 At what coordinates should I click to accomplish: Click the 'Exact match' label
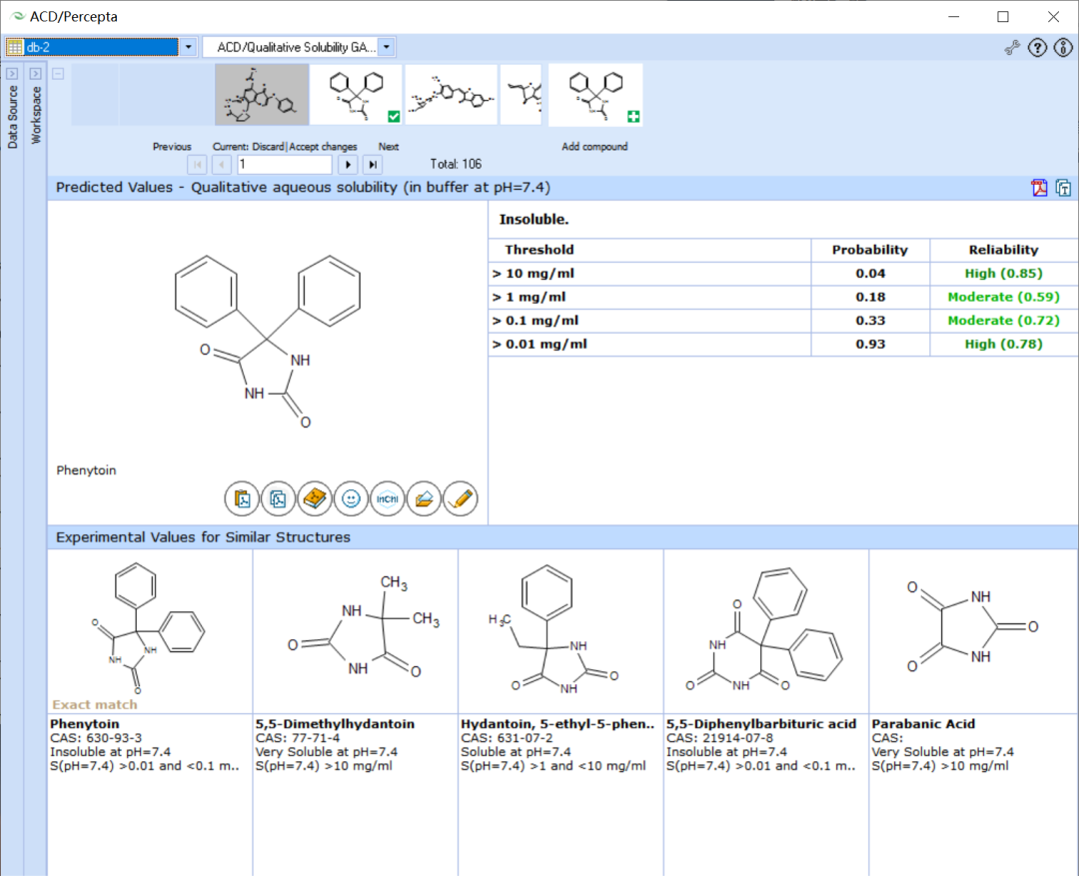[95, 704]
